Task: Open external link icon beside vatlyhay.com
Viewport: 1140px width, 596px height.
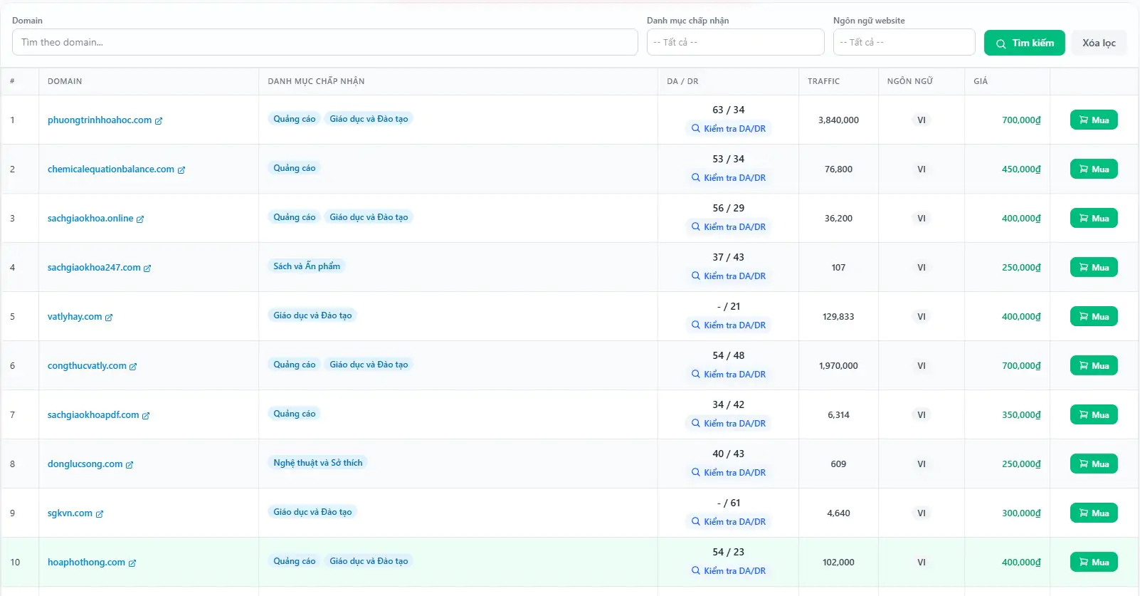Action: pos(109,318)
